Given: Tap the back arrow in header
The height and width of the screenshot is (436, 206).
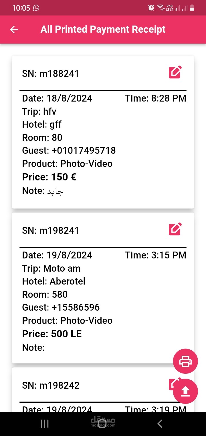Looking at the screenshot, I should tap(14, 30).
